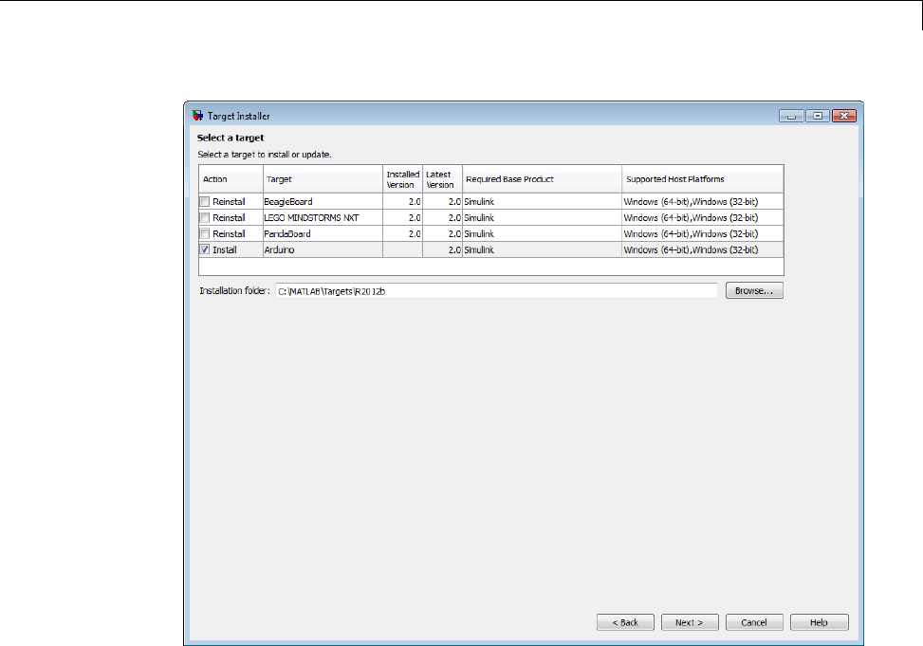Click the Latest Version column header
The width and height of the screenshot is (923, 646).
click(442, 179)
